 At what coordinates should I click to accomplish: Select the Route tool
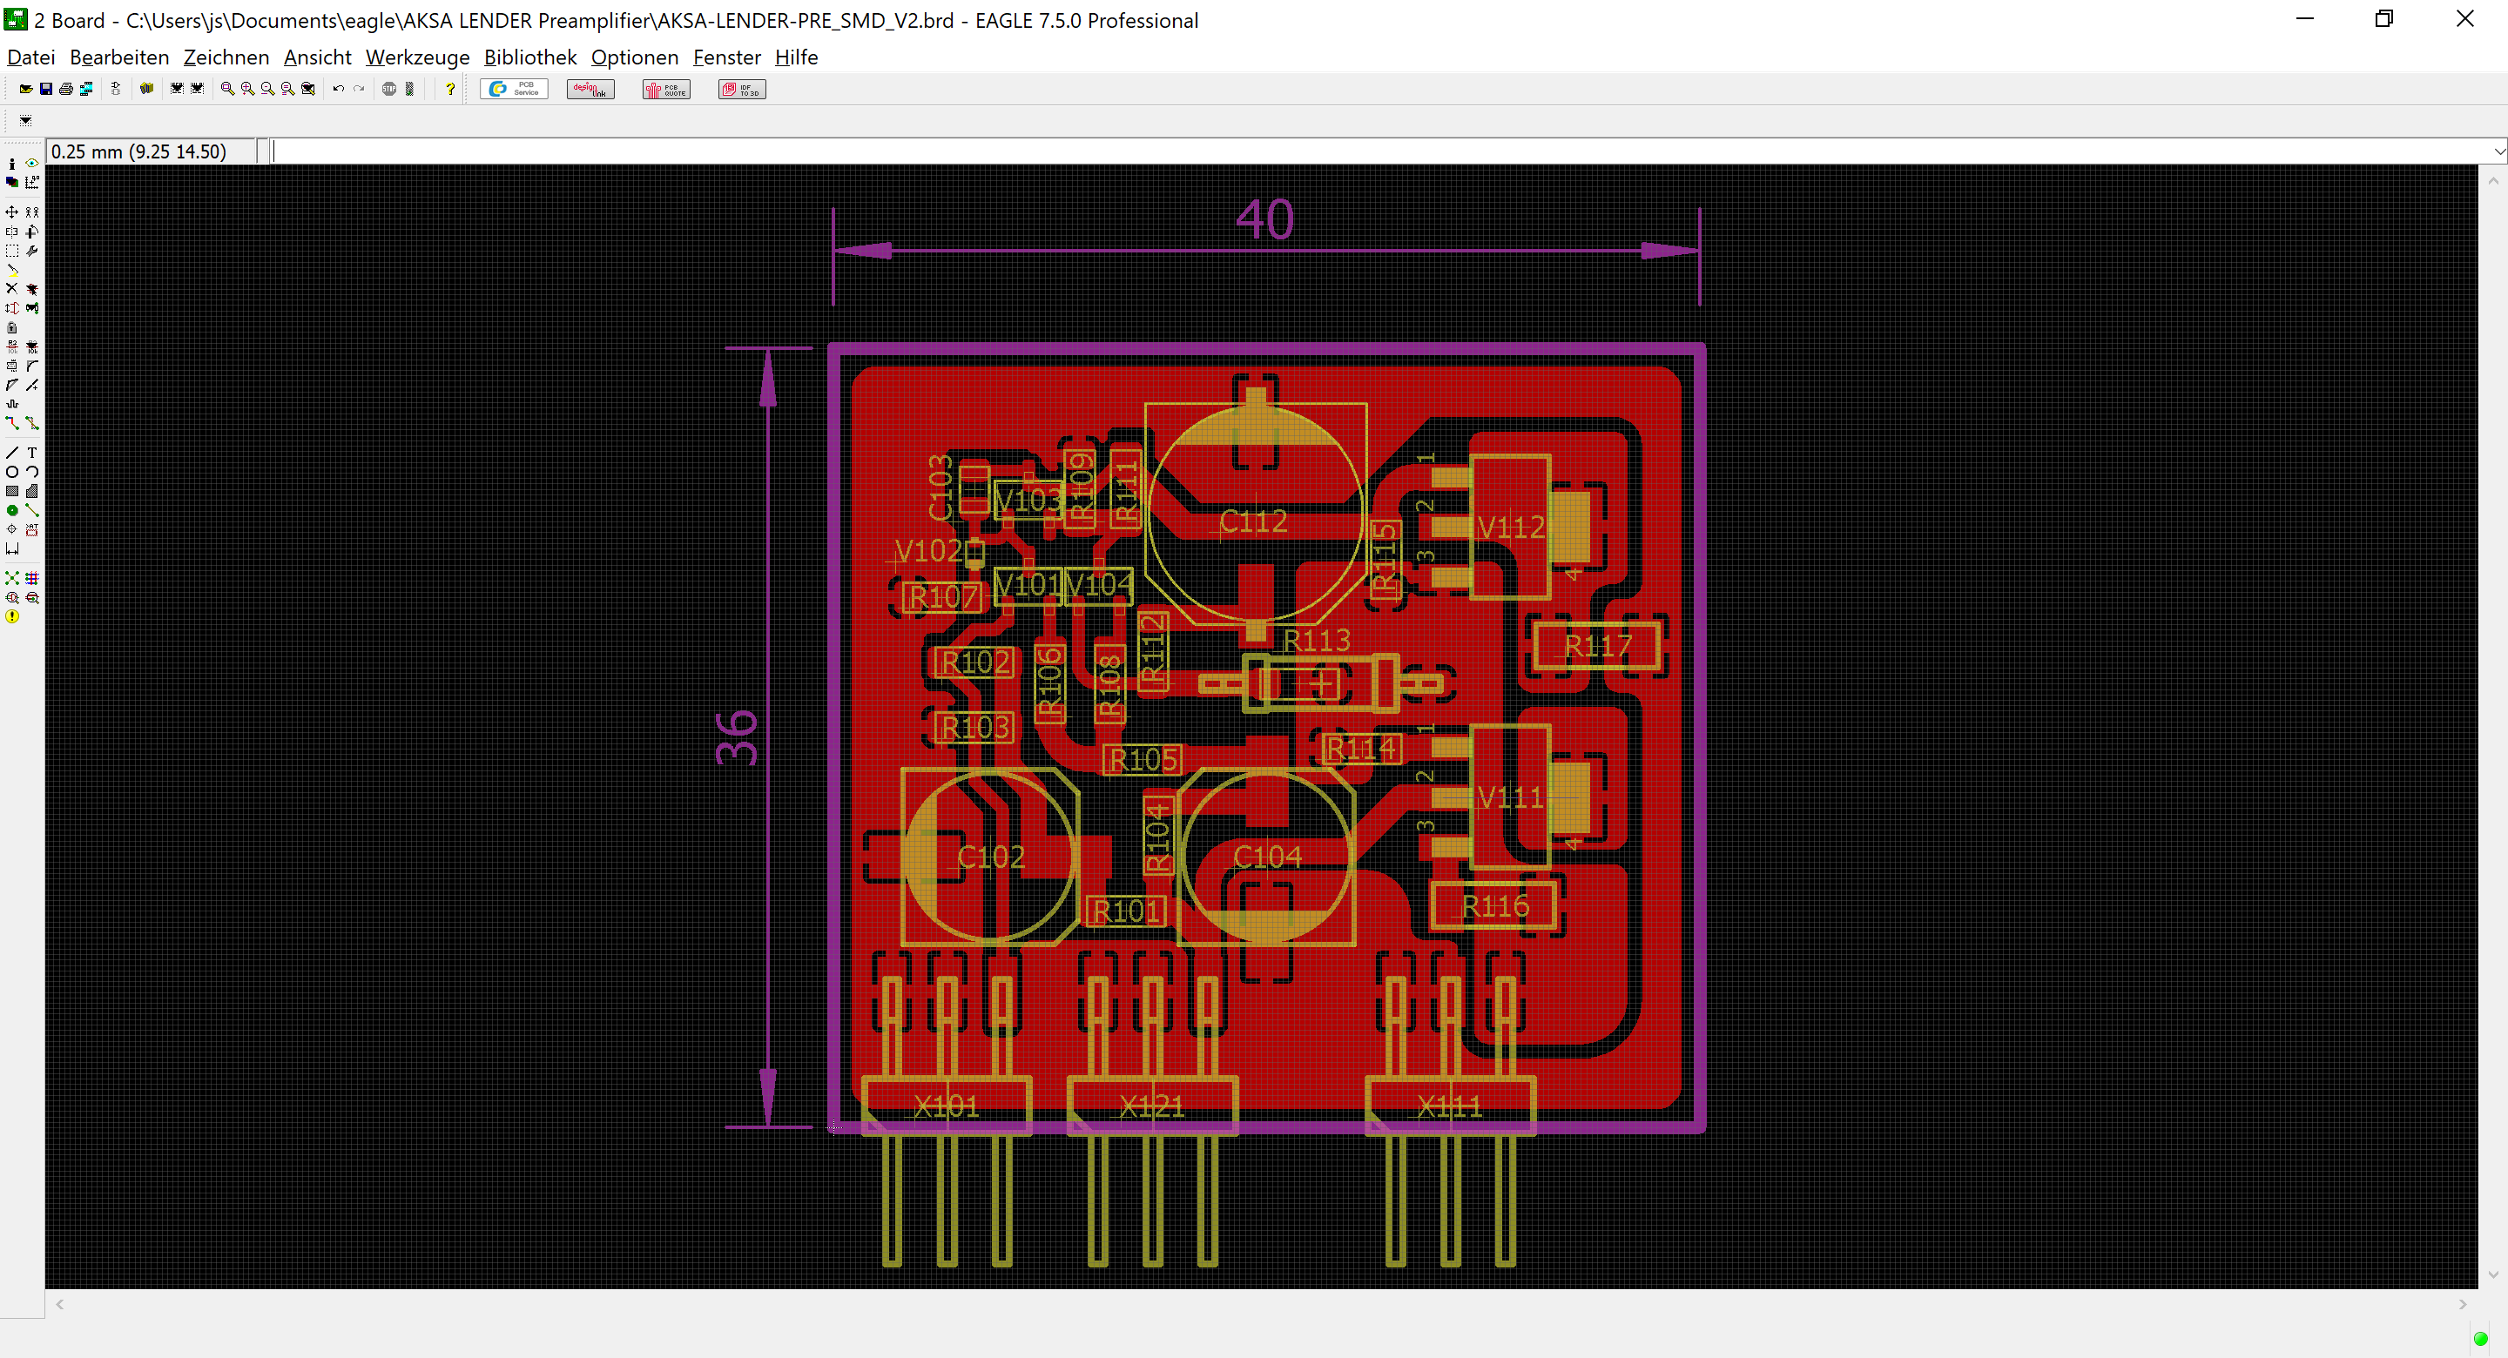pos(11,423)
